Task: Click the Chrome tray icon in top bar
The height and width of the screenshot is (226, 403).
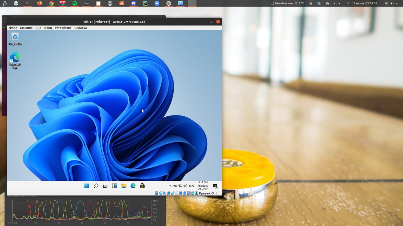Action: pos(310,3)
